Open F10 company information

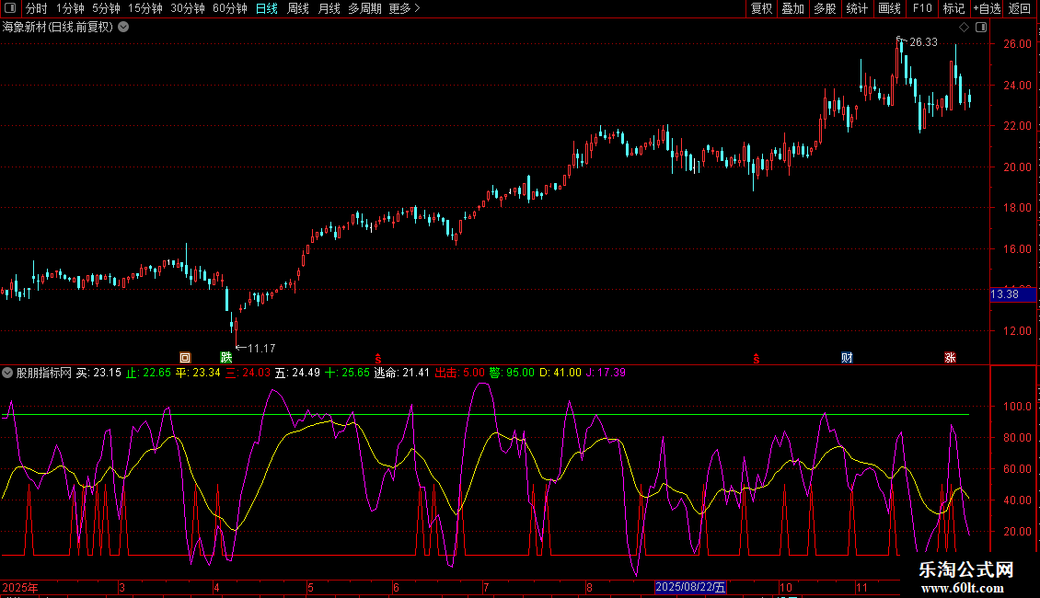point(921,9)
